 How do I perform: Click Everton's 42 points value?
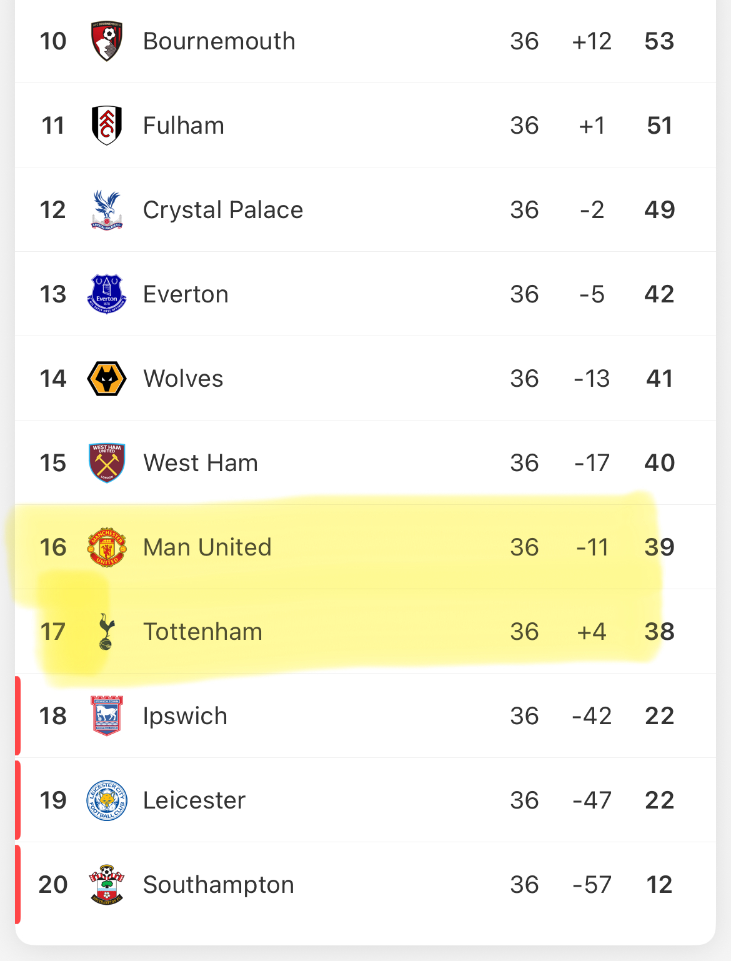[x=659, y=294]
